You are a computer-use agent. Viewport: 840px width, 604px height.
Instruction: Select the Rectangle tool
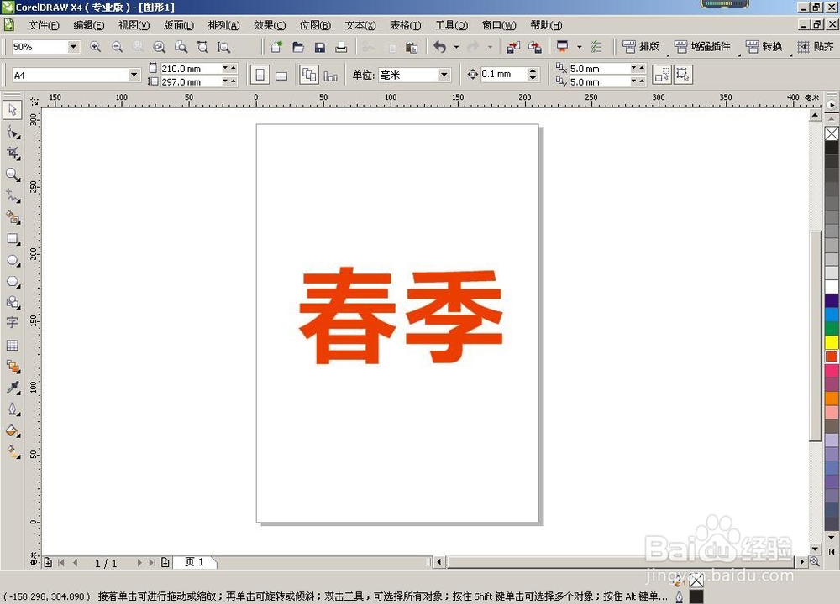[x=13, y=240]
